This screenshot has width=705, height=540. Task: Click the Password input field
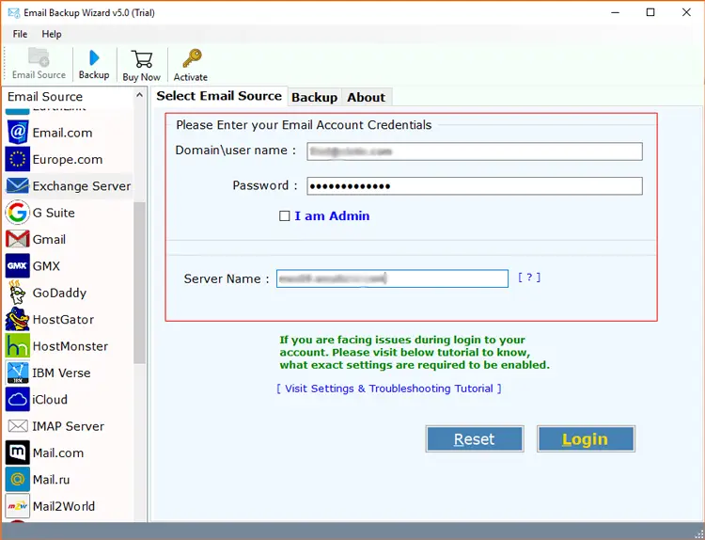click(x=475, y=186)
